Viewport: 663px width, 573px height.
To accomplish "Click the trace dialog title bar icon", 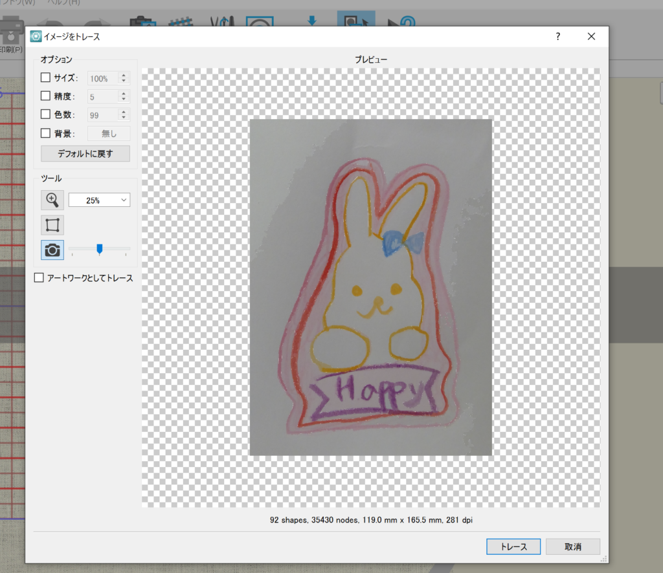I will tap(36, 37).
